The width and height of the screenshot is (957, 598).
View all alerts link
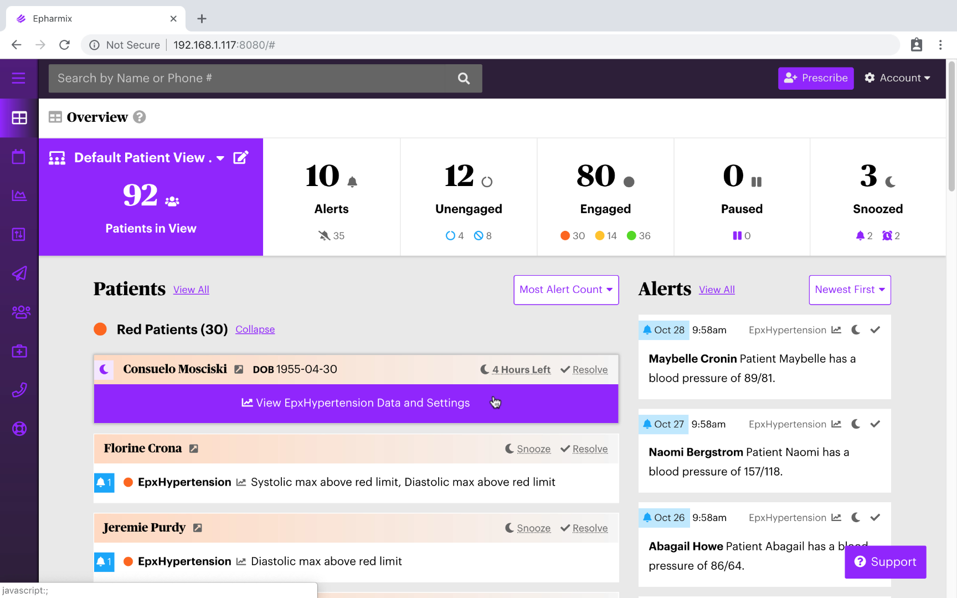[717, 290]
